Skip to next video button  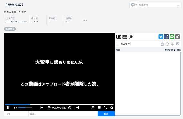[x=77, y=108]
